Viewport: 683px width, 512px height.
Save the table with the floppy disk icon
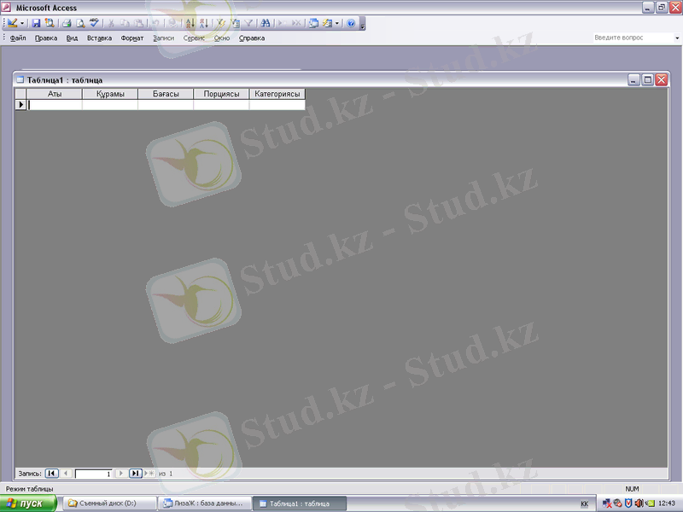pyautogui.click(x=36, y=23)
